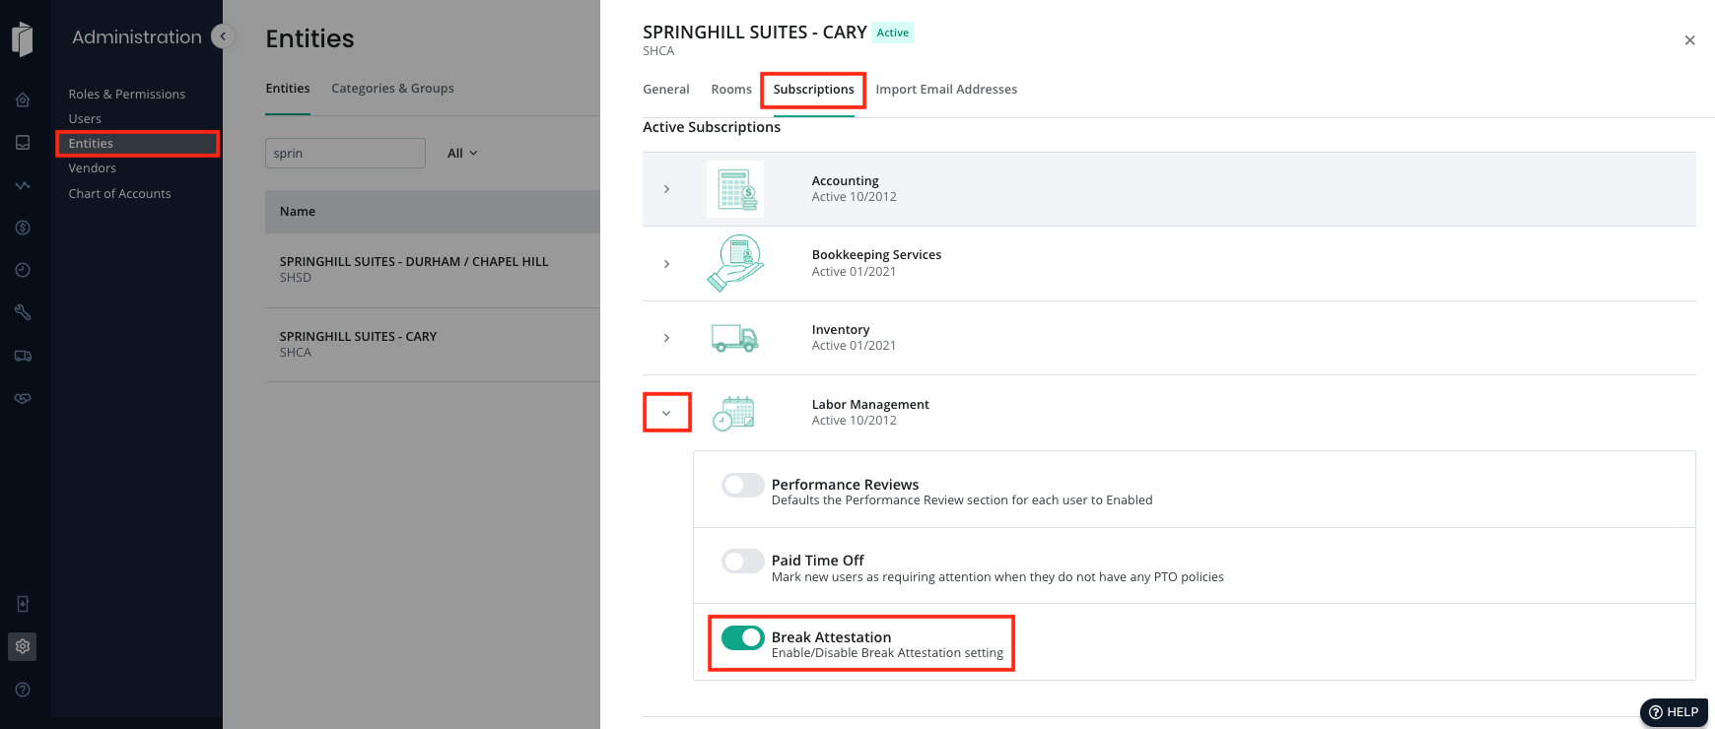This screenshot has width=1715, height=729.
Task: Open the Administration gear icon
Action: (x=23, y=646)
